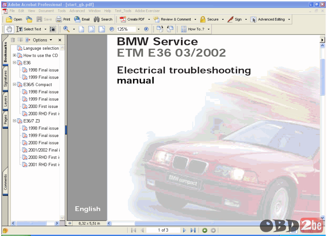Switch to the Pages side tab
327x236 pixels.
[6, 119]
